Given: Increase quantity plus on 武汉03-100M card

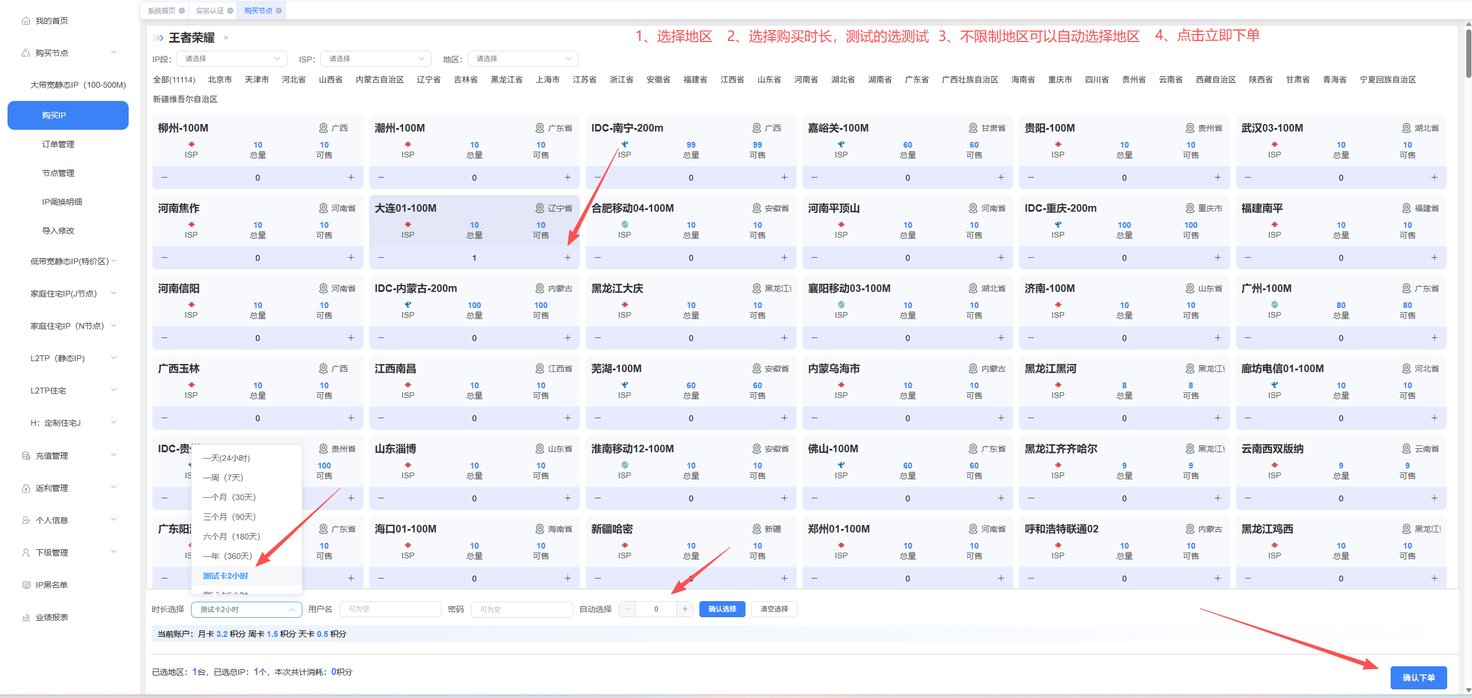Looking at the screenshot, I should pos(1434,178).
